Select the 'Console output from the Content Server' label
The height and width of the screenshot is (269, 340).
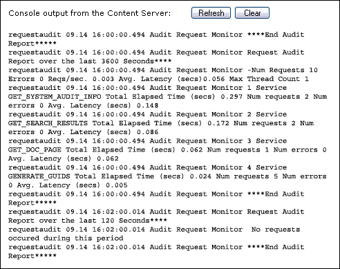pos(90,13)
